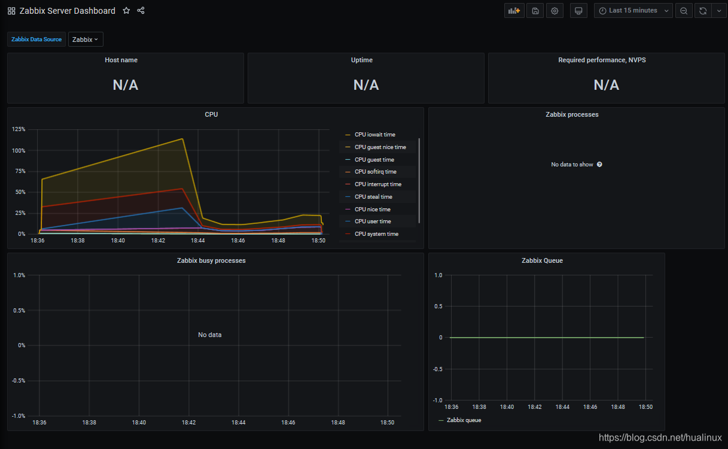Open the Zabbix busy processes panel menu
The image size is (728, 449).
[211, 260]
